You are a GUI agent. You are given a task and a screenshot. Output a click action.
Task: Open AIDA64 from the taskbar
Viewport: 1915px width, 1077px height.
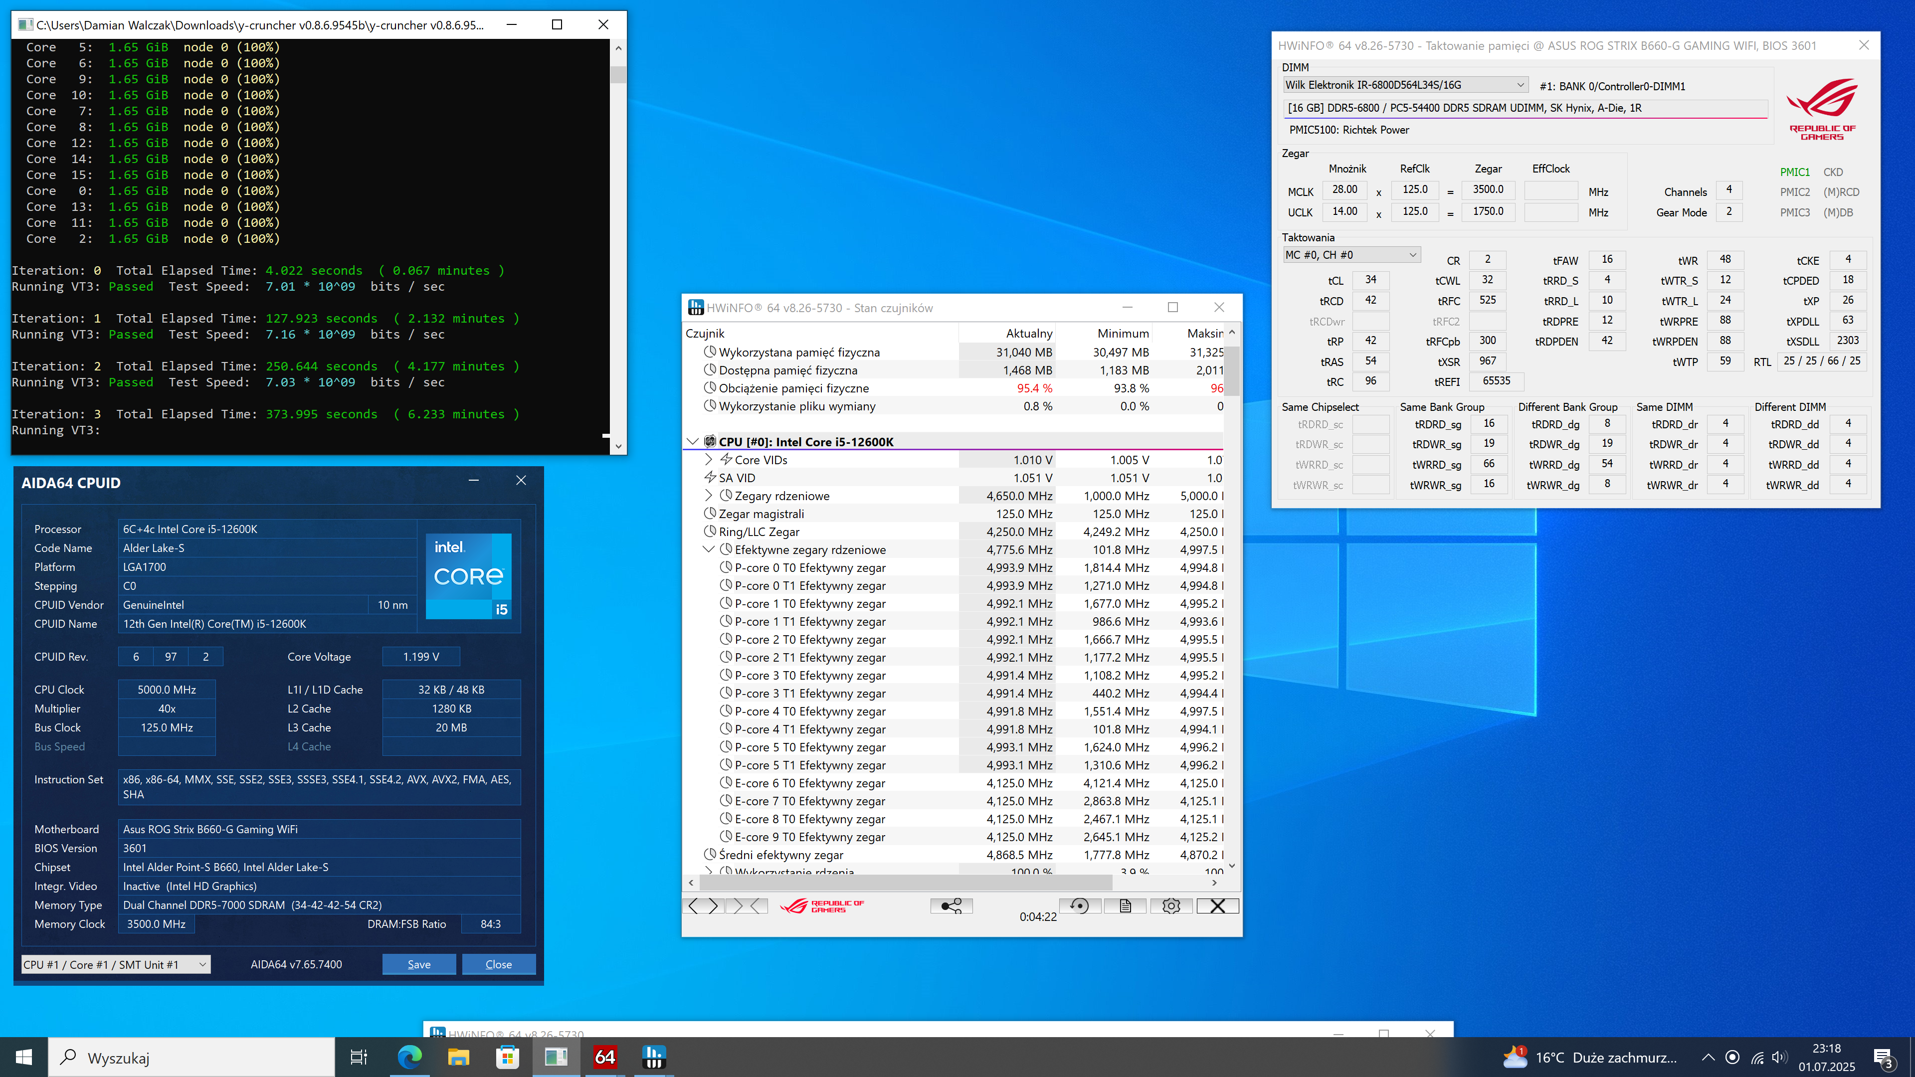click(604, 1056)
